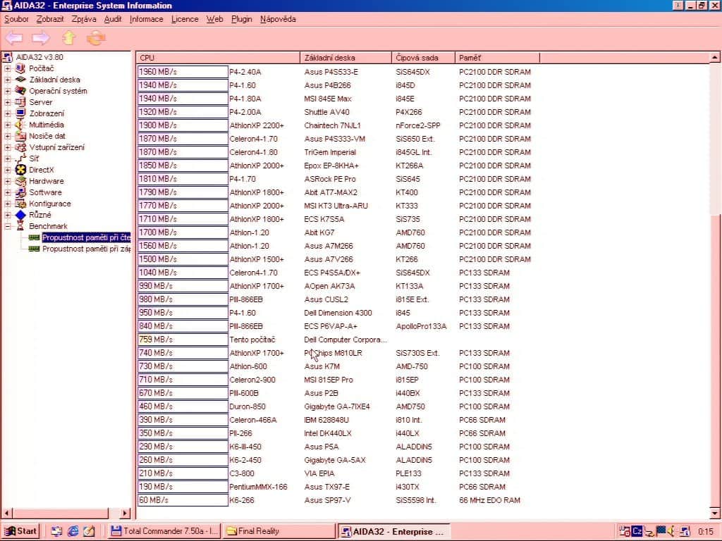
Task: Expand the DirectX tree node
Action: coord(7,170)
